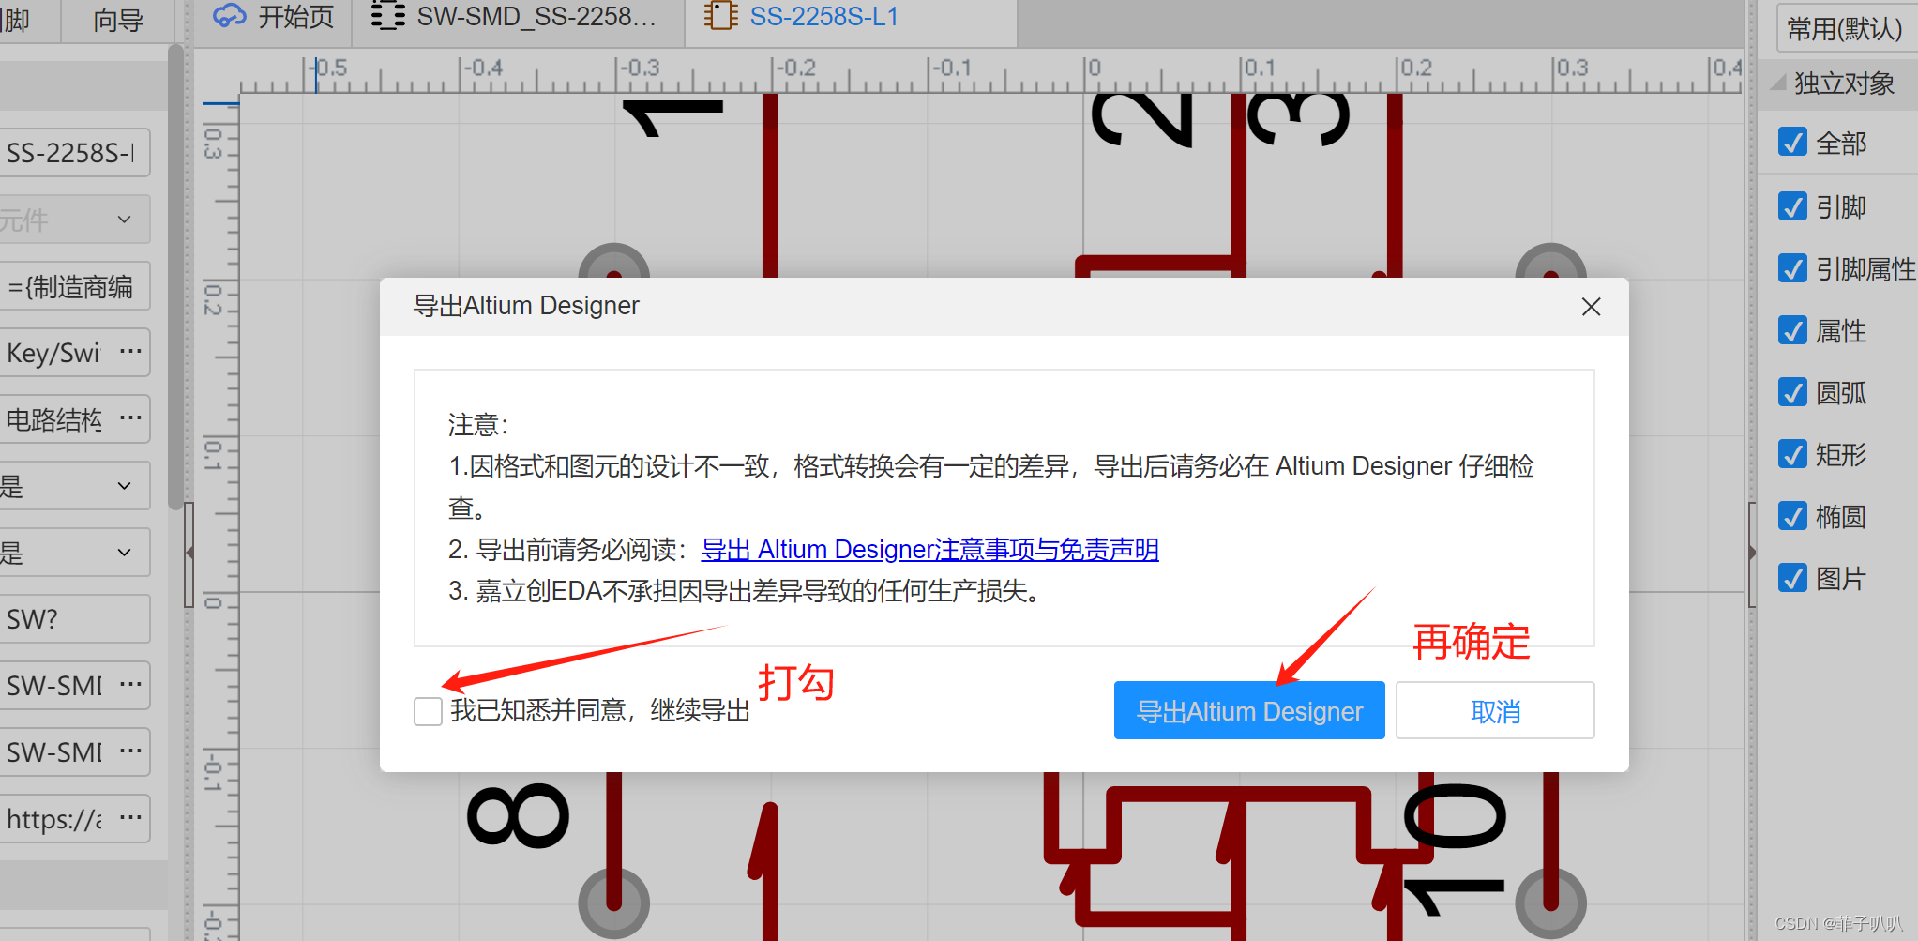Disable the 矩形 filter checkbox
This screenshot has height=941, width=1918.
[x=1792, y=454]
